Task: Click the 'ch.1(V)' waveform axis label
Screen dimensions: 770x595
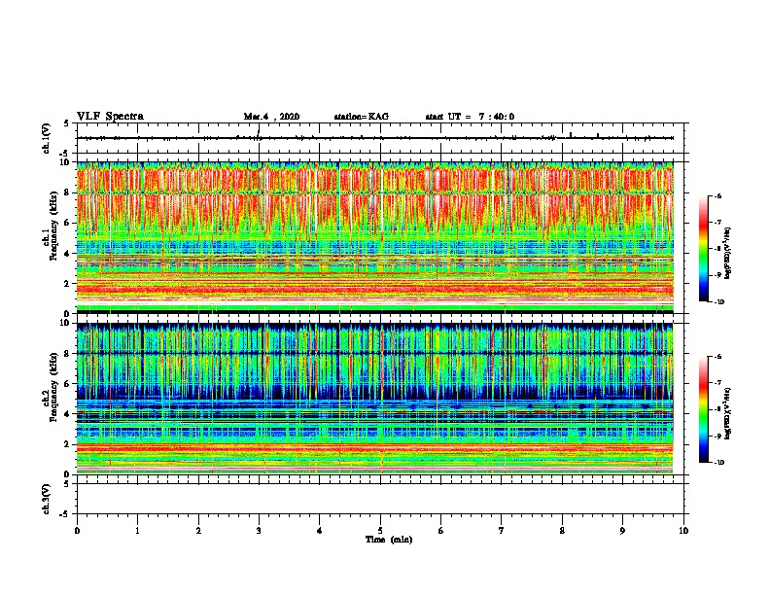Action: [46, 138]
